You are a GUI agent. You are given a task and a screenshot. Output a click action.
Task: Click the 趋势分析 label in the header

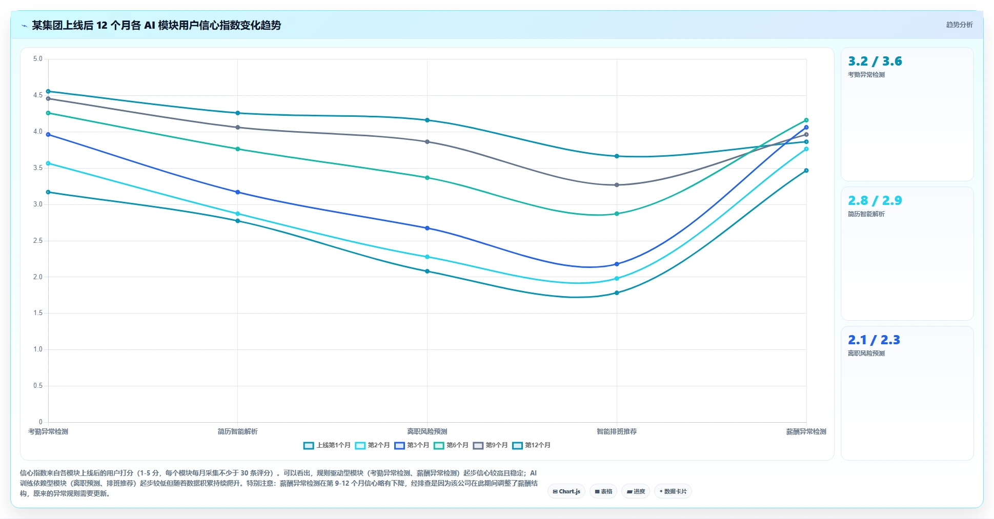pos(959,25)
